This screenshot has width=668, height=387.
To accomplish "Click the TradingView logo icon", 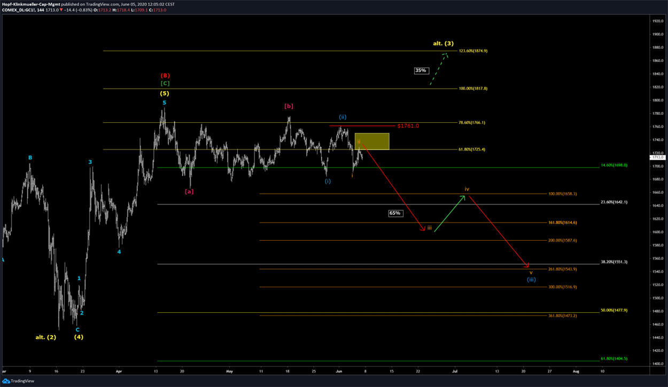I will (x=6, y=381).
